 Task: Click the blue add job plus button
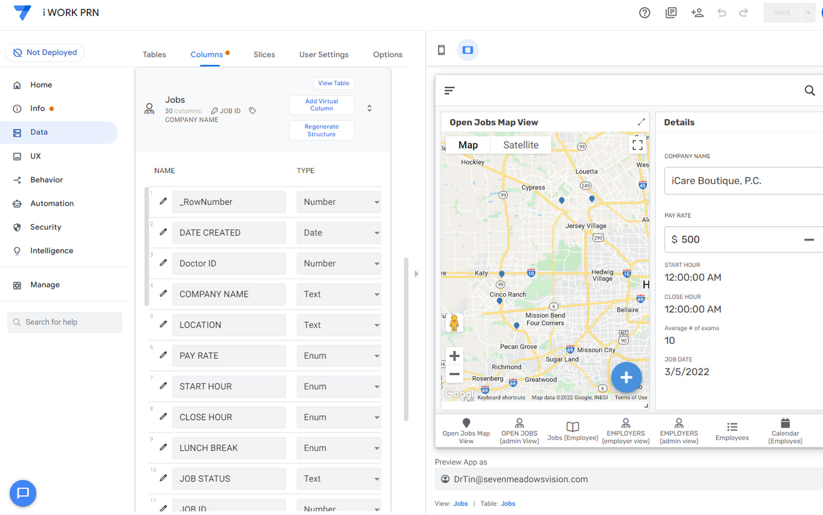[626, 377]
